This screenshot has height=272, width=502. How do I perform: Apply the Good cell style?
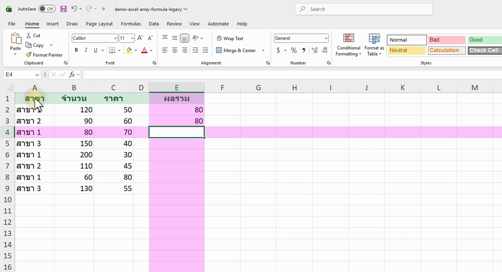pos(485,40)
